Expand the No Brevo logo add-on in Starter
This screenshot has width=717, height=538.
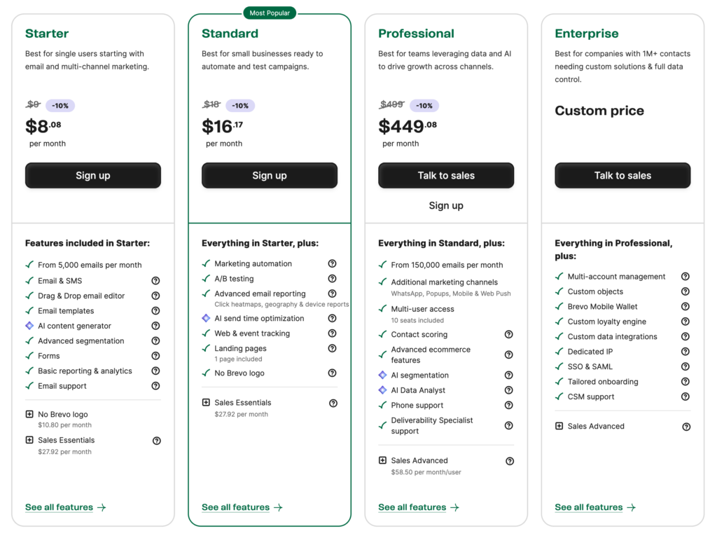[29, 415]
